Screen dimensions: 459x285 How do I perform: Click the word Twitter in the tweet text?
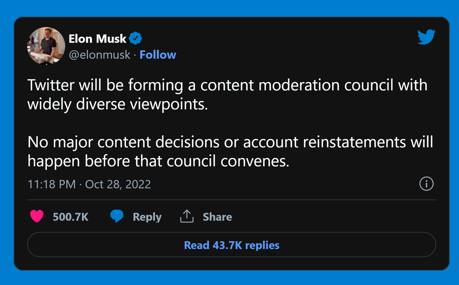(51, 85)
